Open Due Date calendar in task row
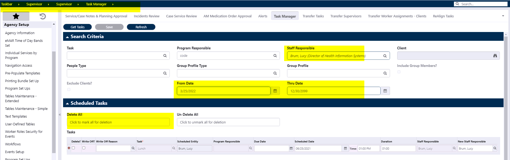 tap(291, 148)
